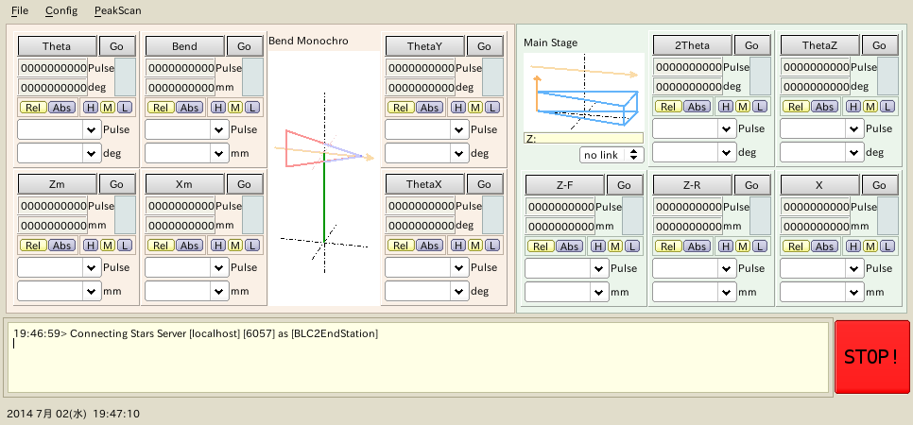The image size is (913, 425).
Task: Expand Z-F mm value dropdown
Action: pos(598,292)
